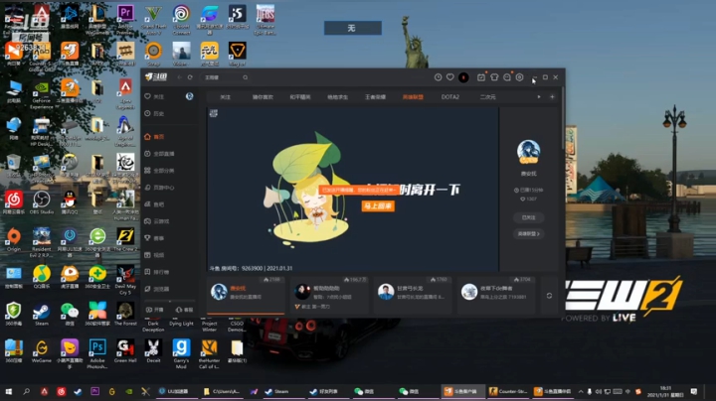Expand more category tabs with the right arrow

(539, 97)
